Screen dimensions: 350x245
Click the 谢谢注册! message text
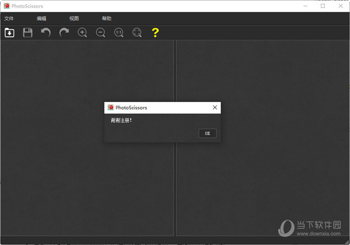(121, 121)
